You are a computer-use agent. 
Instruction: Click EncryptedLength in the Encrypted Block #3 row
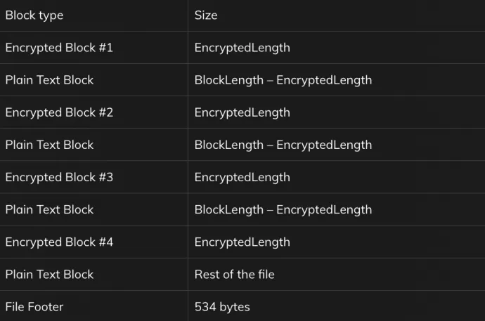pyautogui.click(x=242, y=177)
